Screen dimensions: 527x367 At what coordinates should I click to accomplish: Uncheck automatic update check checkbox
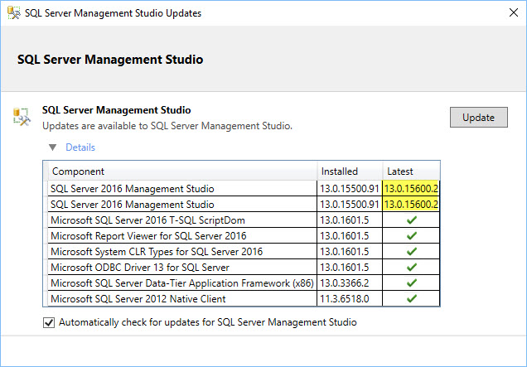pos(49,322)
